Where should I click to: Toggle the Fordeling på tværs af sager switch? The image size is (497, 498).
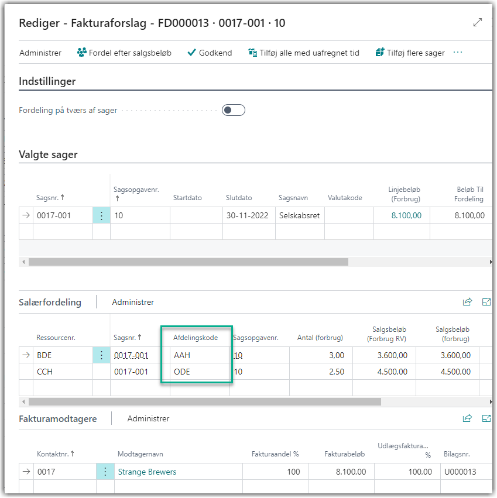[x=234, y=110]
